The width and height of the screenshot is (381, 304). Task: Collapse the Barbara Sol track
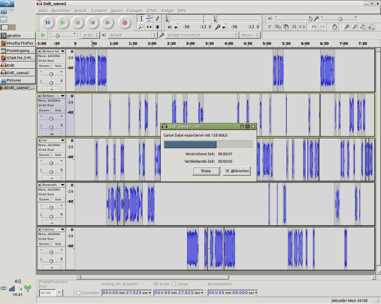point(52,89)
